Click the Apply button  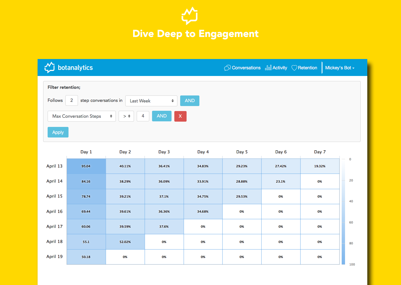click(x=58, y=132)
